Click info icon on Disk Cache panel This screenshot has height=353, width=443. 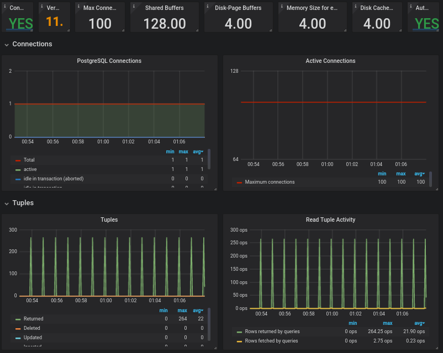(x=355, y=5)
